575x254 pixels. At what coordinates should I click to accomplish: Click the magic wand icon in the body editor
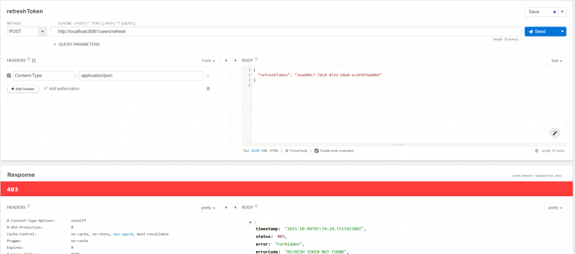pyautogui.click(x=555, y=133)
